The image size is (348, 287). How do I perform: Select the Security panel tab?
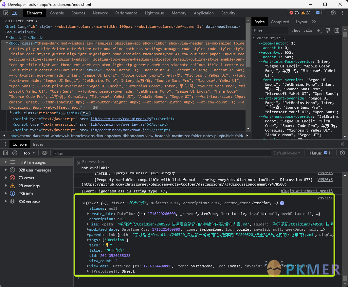pyautogui.click(x=228, y=13)
